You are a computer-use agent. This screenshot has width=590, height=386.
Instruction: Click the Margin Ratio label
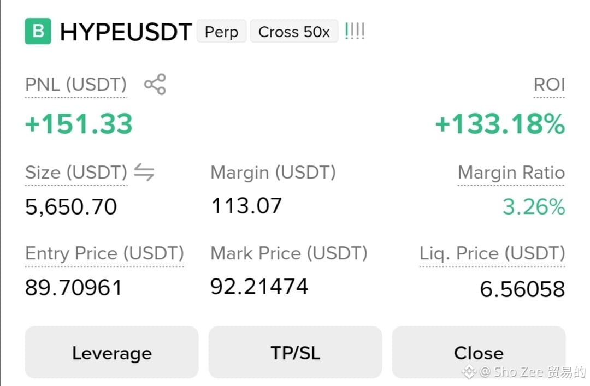pyautogui.click(x=511, y=173)
